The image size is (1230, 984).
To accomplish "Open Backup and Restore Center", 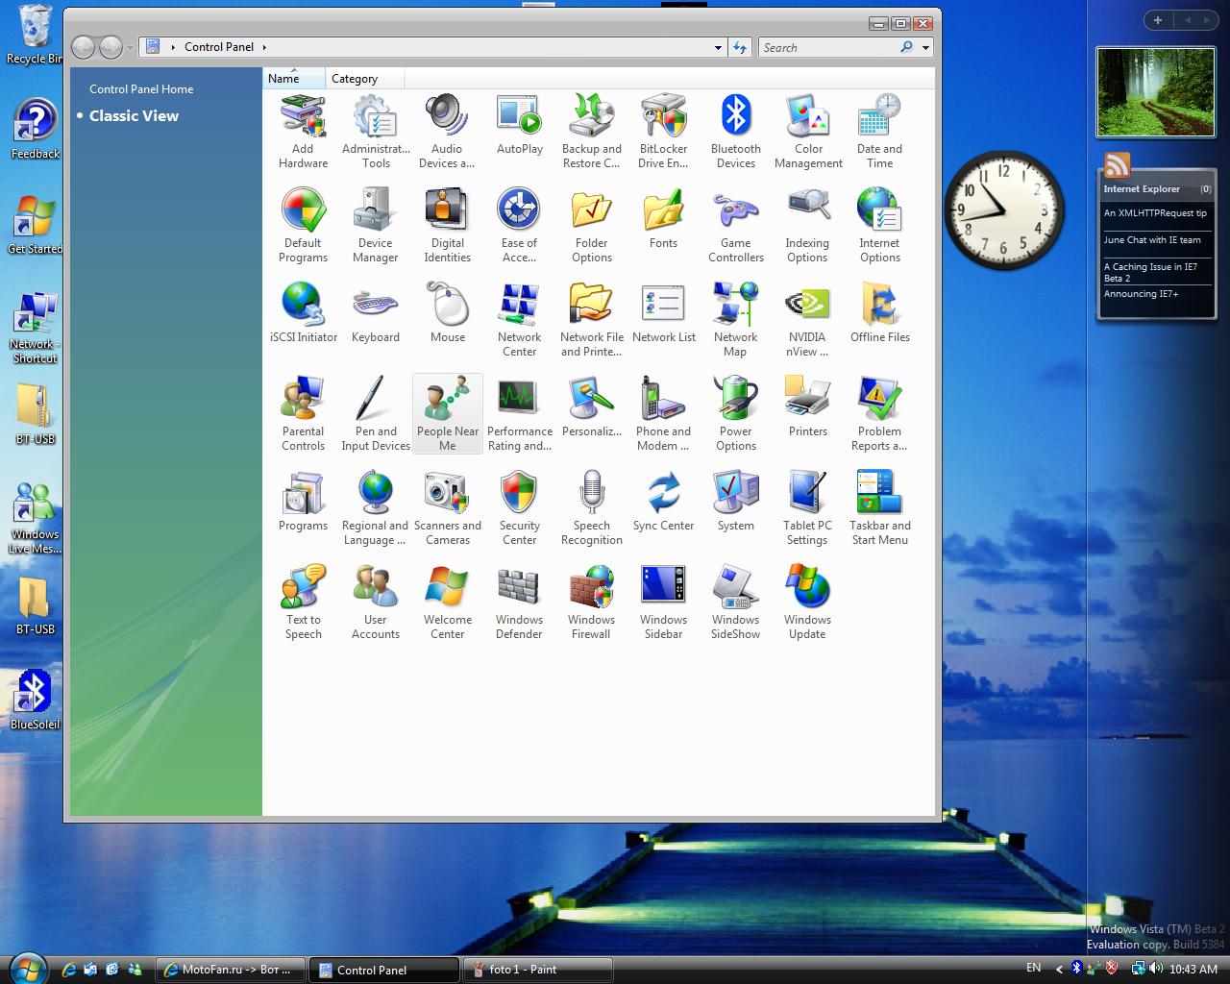I will click(591, 132).
